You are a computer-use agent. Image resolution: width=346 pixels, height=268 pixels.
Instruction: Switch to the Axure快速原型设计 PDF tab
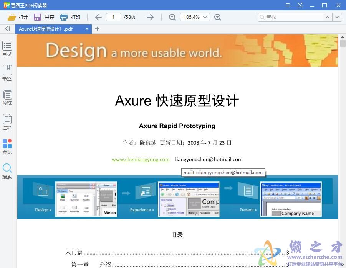(x=53, y=29)
